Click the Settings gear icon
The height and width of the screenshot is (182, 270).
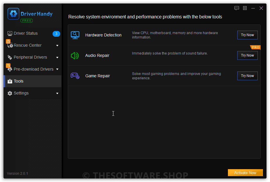tap(10, 93)
